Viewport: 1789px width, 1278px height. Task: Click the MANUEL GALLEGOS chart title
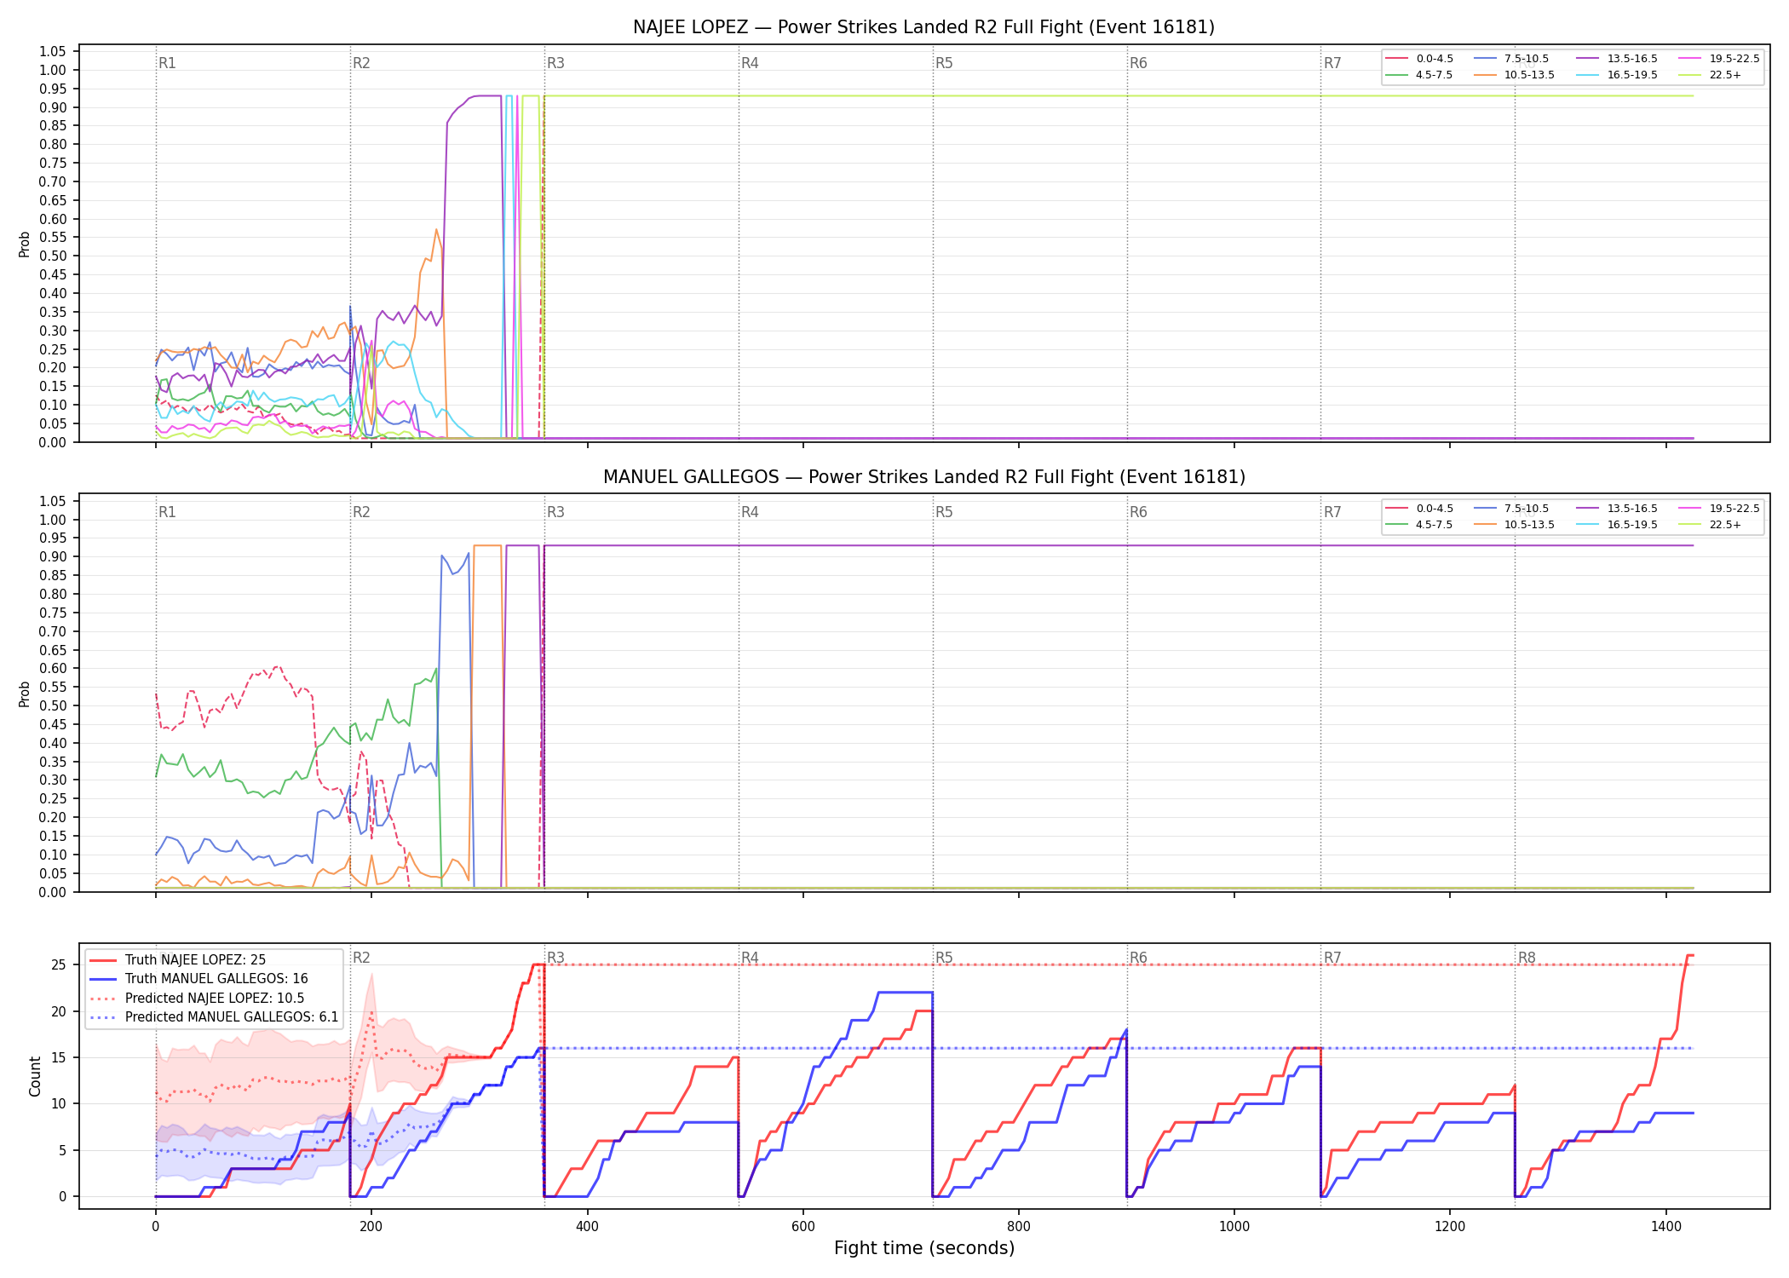tap(923, 477)
